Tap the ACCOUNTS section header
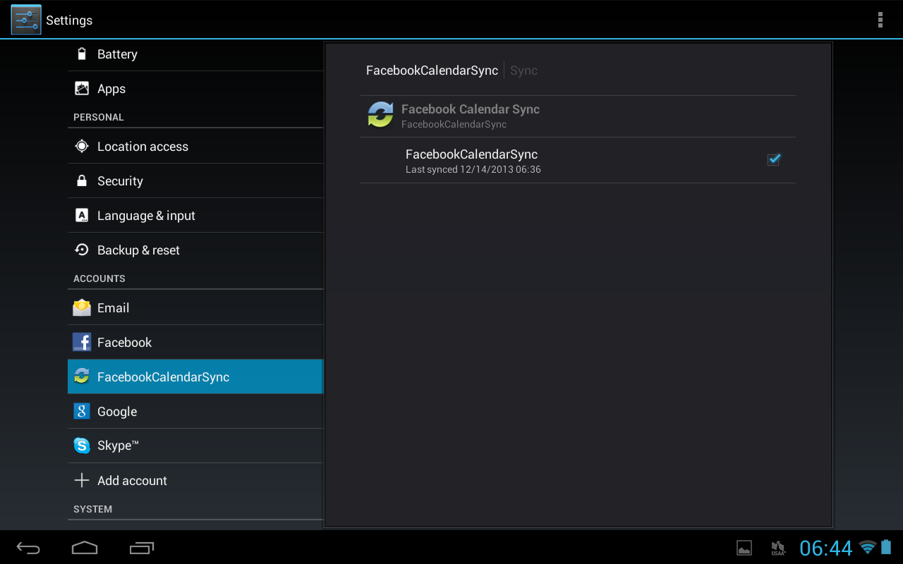This screenshot has width=903, height=564. click(x=99, y=278)
